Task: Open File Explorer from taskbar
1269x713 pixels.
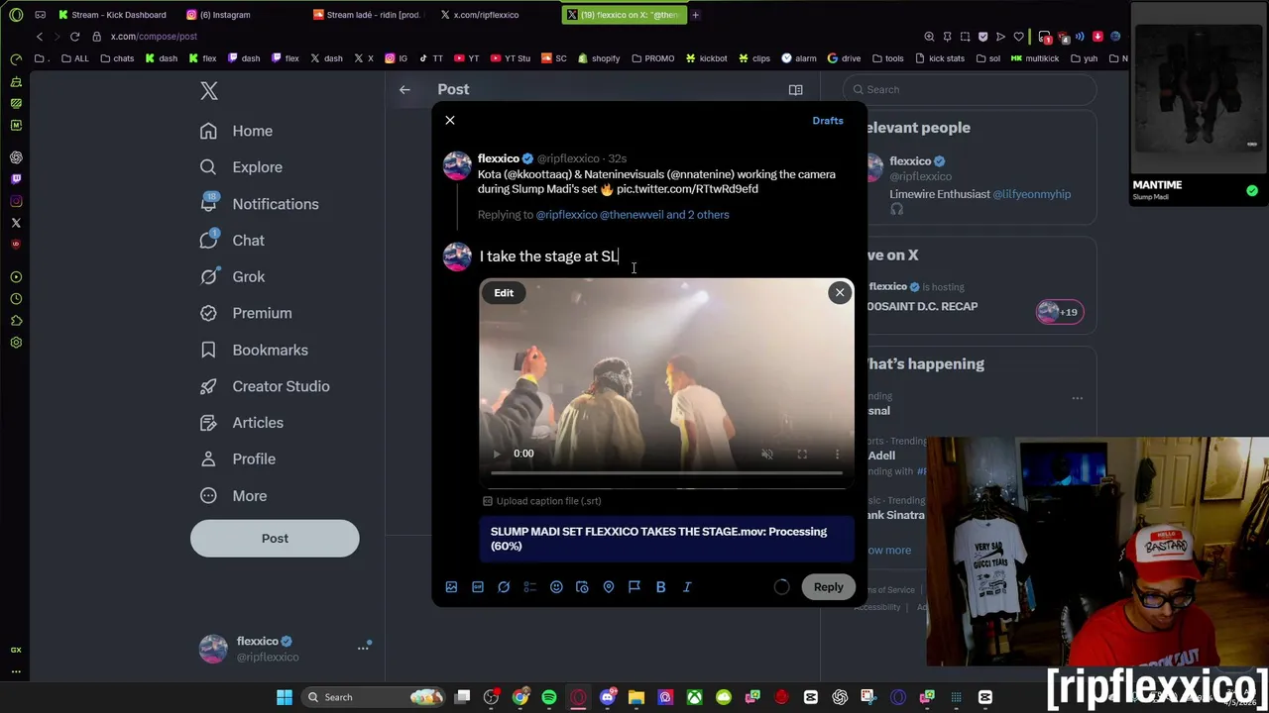Action: (x=636, y=697)
